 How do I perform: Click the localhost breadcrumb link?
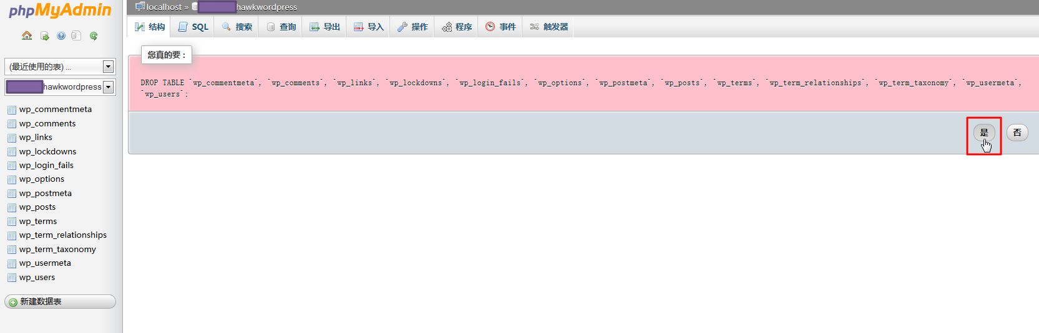click(163, 7)
